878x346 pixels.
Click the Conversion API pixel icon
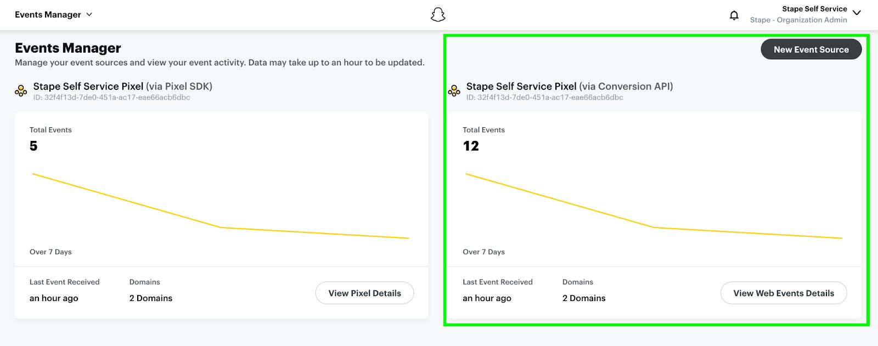tap(454, 91)
